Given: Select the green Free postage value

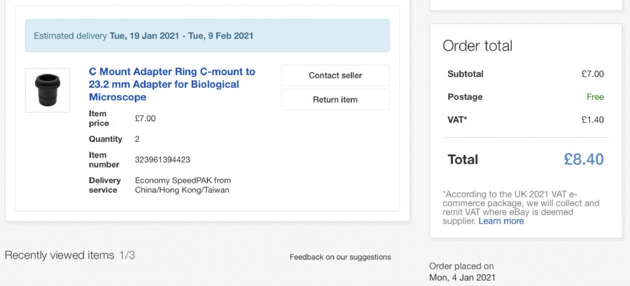Looking at the screenshot, I should click(x=595, y=97).
